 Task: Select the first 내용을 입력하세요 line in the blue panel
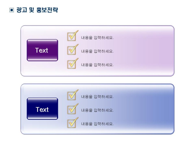(x=97, y=97)
